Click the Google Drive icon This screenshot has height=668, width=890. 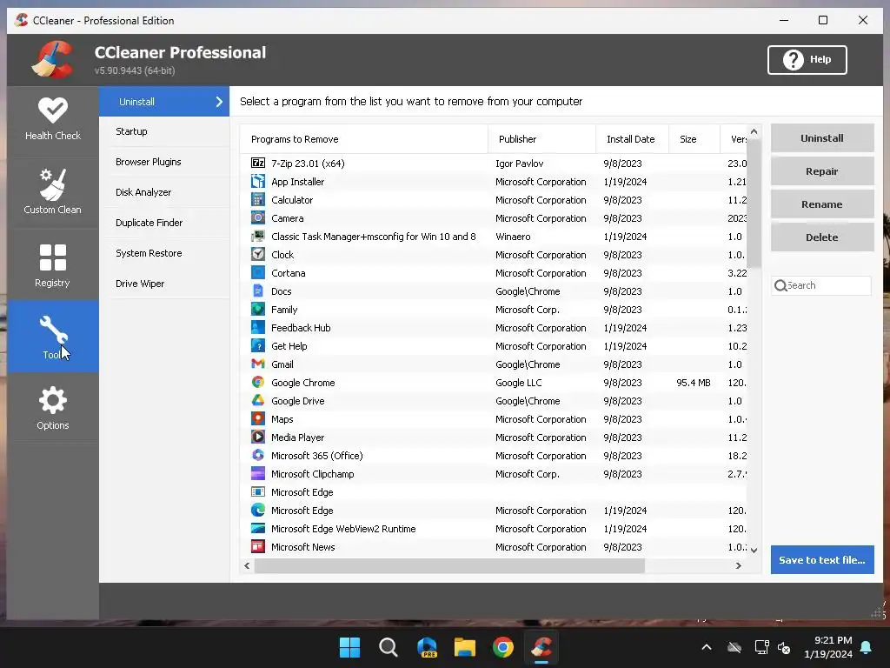click(257, 400)
